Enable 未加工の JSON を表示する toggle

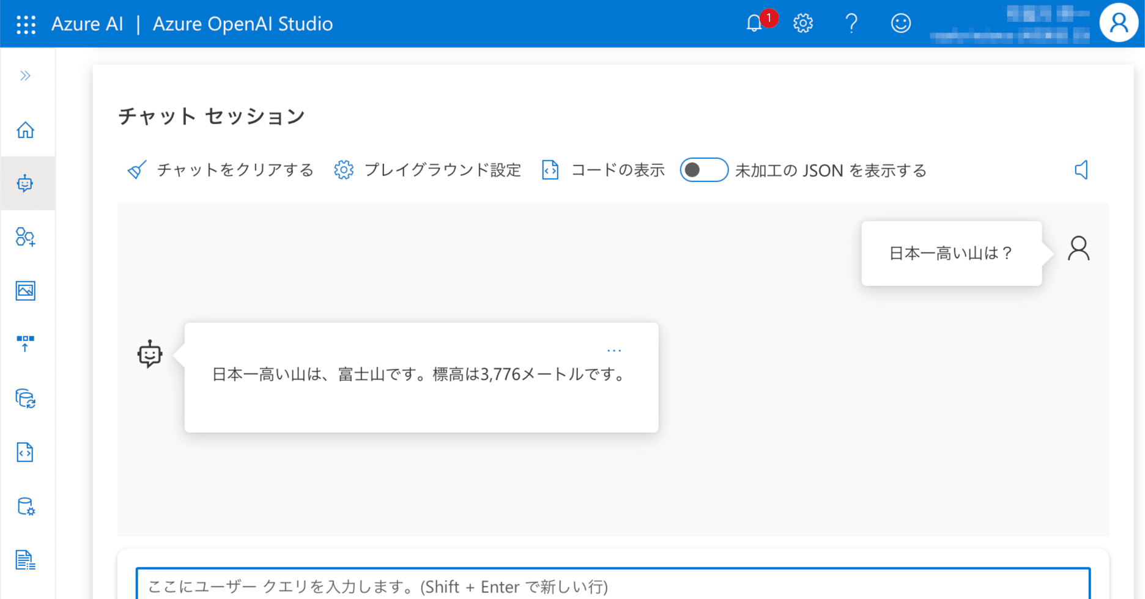(x=703, y=170)
